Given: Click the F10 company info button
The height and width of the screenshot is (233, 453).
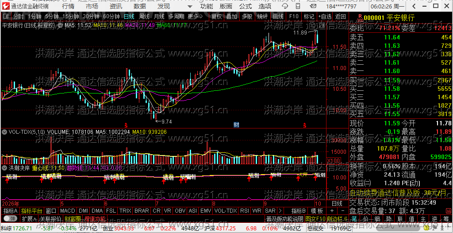Looking at the screenshot, I should (294, 16).
